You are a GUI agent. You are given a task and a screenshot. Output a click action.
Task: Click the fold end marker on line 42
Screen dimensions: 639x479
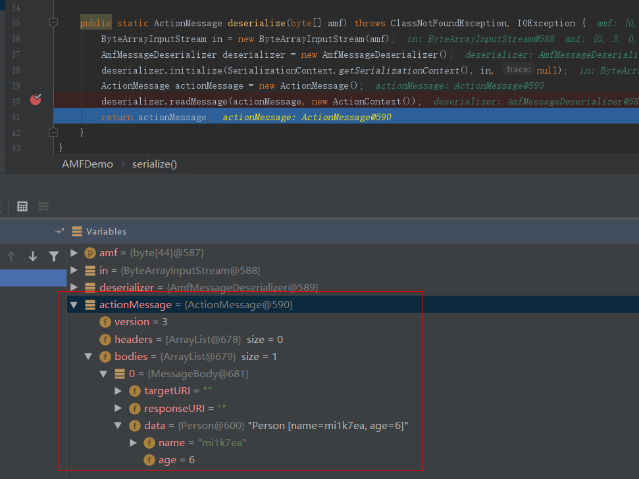53,132
